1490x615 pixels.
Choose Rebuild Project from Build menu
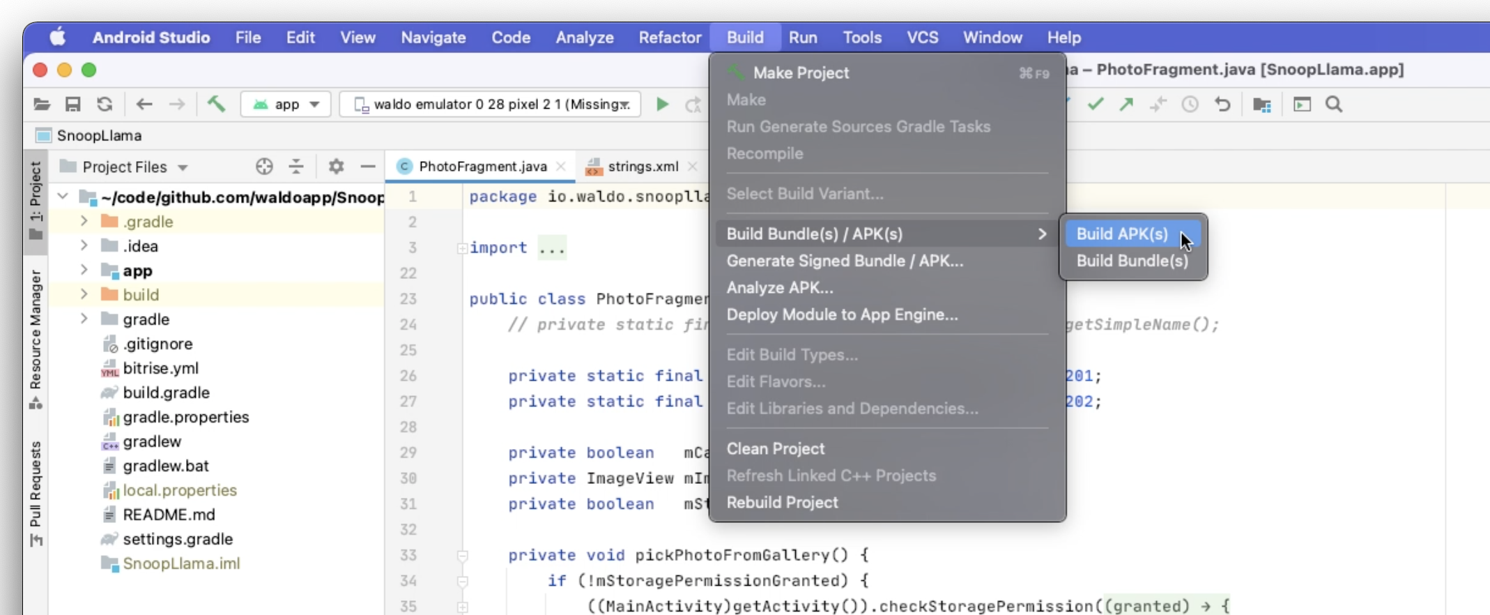point(887,502)
